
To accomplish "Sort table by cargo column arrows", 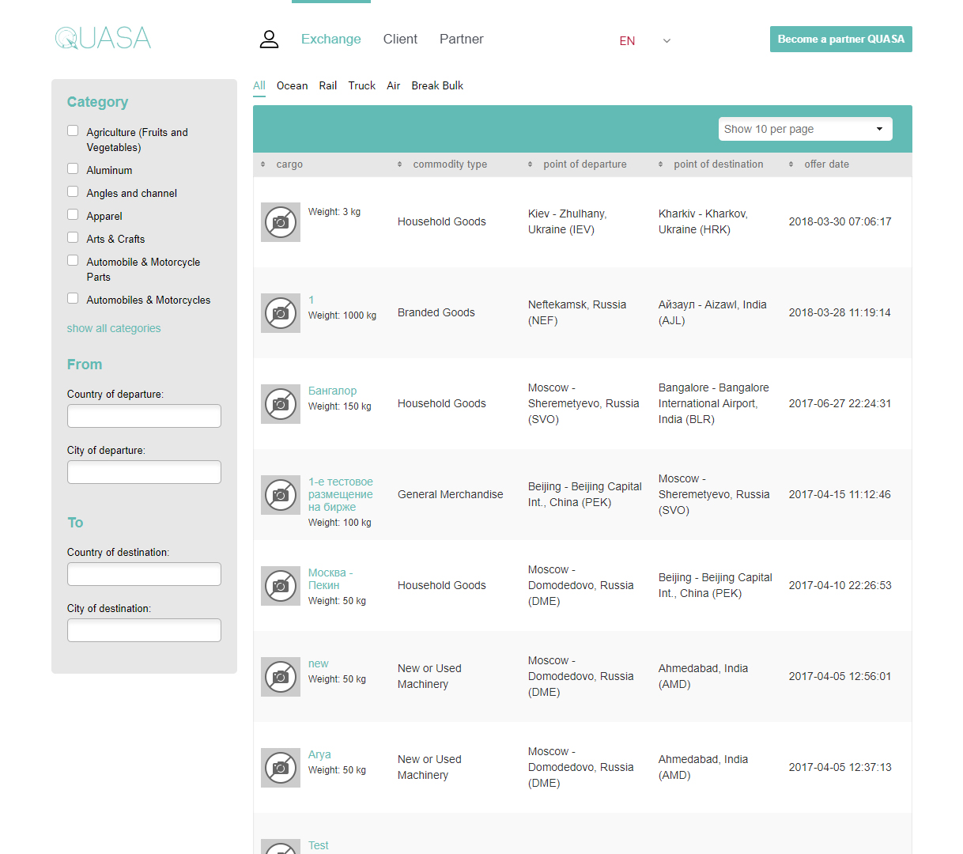I will 263,164.
